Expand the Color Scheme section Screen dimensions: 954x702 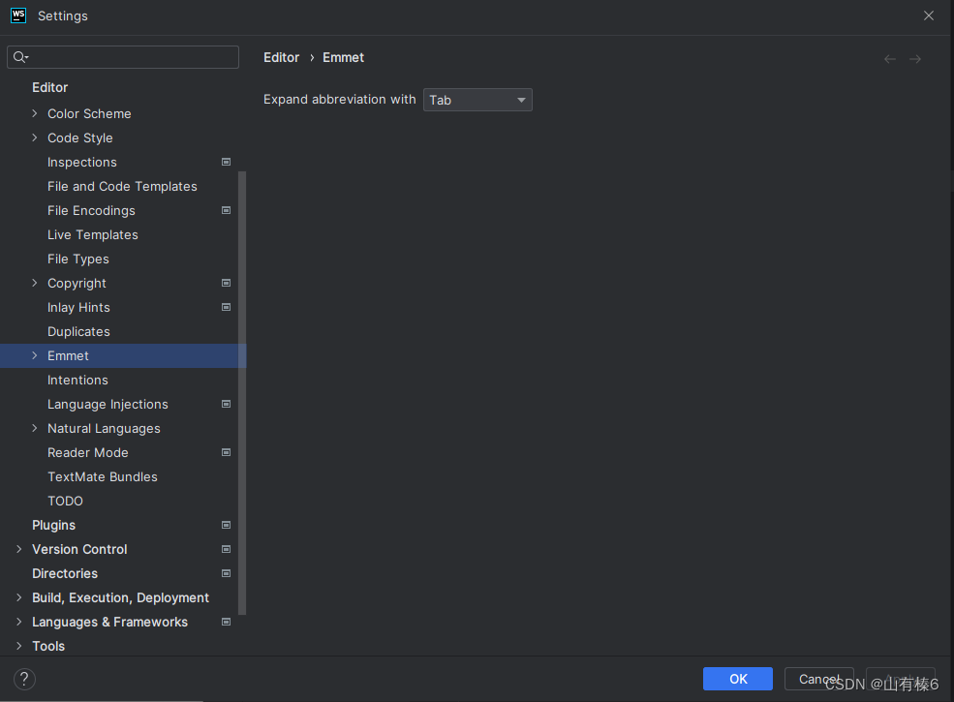point(34,113)
